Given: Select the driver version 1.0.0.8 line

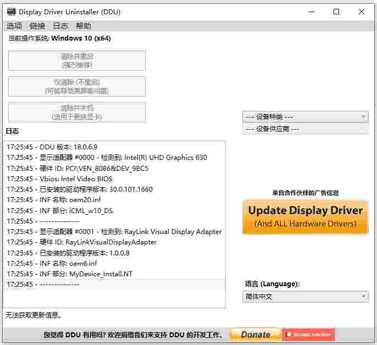Looking at the screenshot, I should [x=115, y=253].
